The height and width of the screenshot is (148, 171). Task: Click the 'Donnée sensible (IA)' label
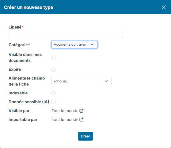[29, 102]
